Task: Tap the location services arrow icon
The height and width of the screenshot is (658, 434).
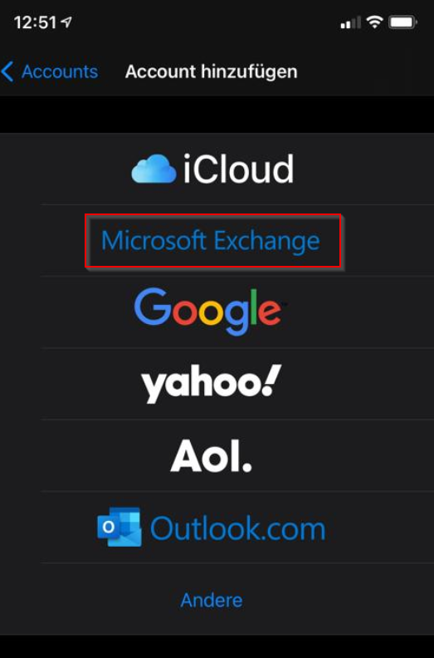Action: tap(66, 22)
